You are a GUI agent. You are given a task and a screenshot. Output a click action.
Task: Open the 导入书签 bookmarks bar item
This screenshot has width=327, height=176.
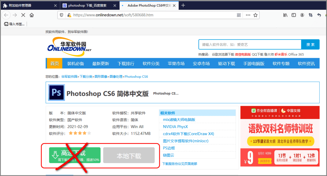[15, 24]
